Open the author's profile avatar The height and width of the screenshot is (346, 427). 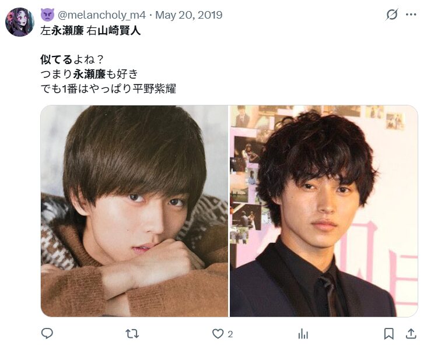[20, 22]
